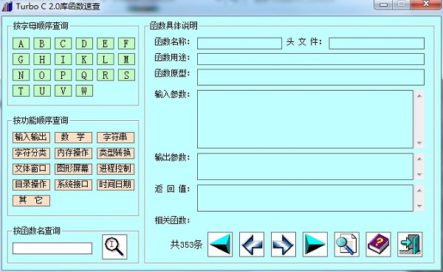Click the P letter button
The height and width of the screenshot is (272, 443).
(63, 75)
